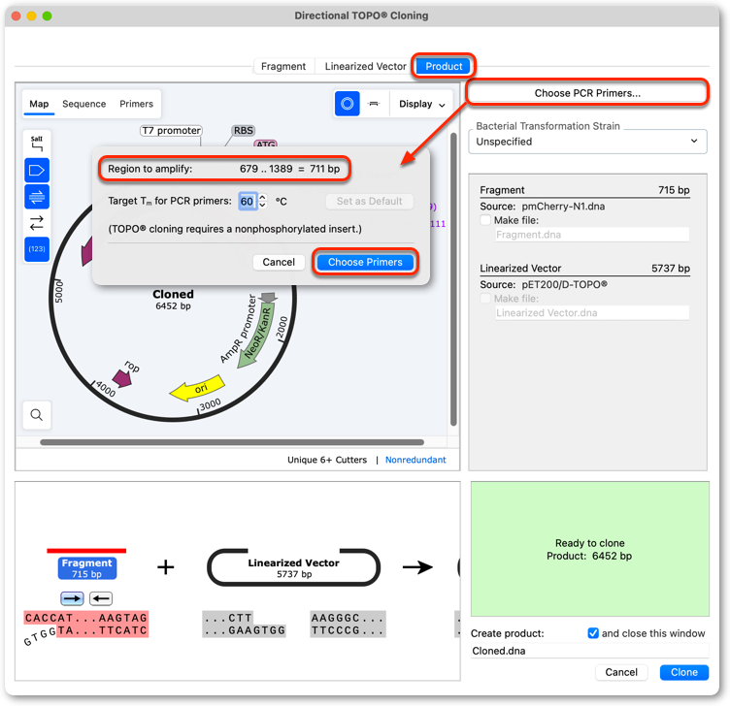
Task: Toggle the (123) numbering icon
Action: [37, 249]
